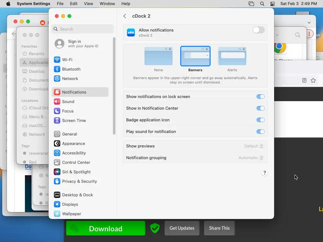
Task: Toggle Badge application icon
Action: [x=260, y=120]
